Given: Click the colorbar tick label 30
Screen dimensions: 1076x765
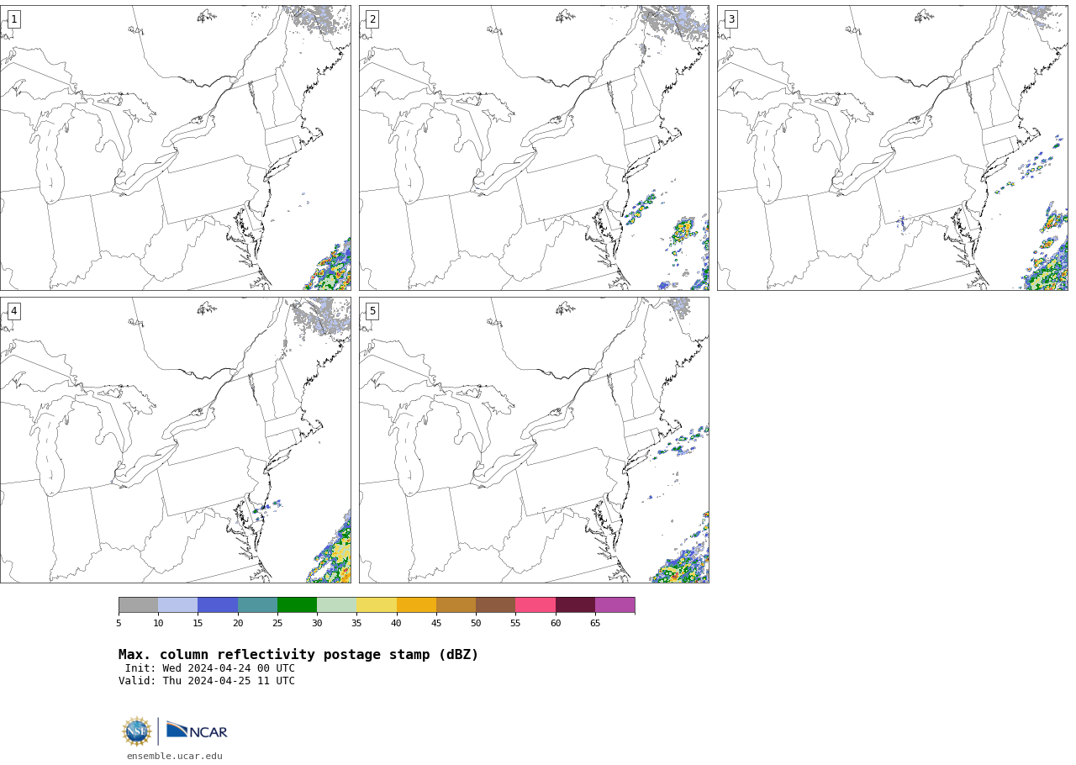Looking at the screenshot, I should point(317,623).
